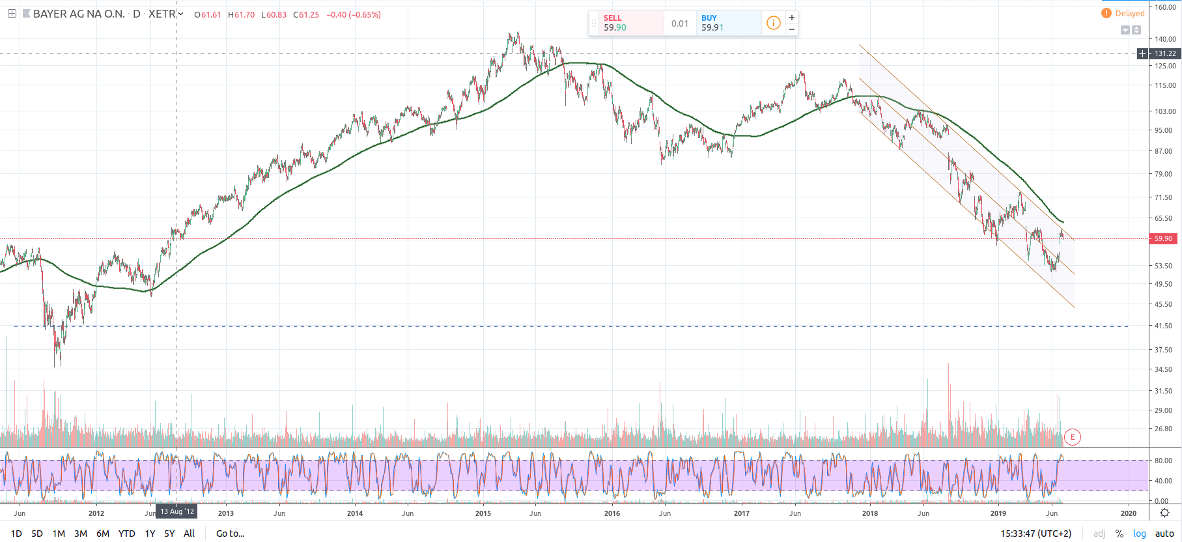
Task: Decrease quantity with the minus stepper
Action: point(792,29)
